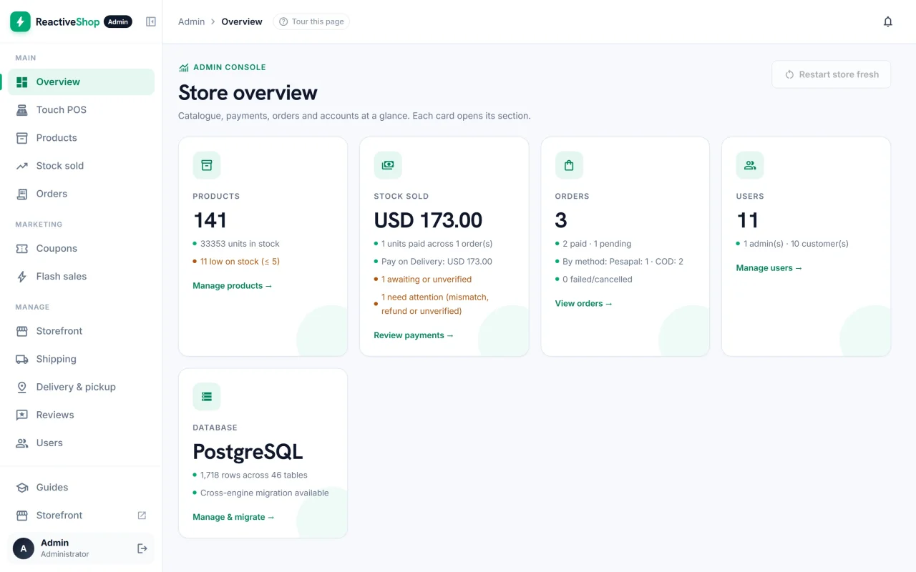Follow the Manage & migrate link
916x572 pixels.
pos(233,517)
